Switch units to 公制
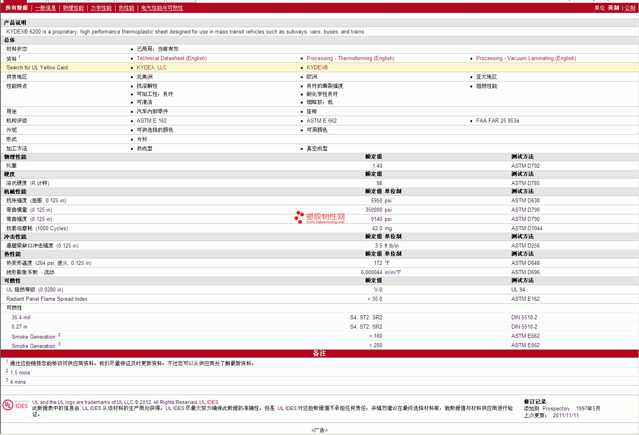639x435 pixels. [x=630, y=8]
